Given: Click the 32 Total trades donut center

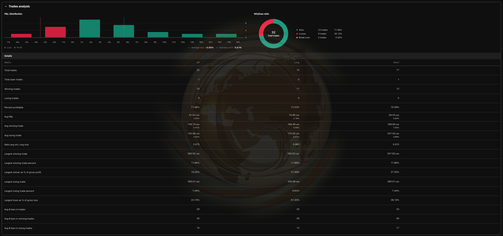Looking at the screenshot, I should 273,34.
